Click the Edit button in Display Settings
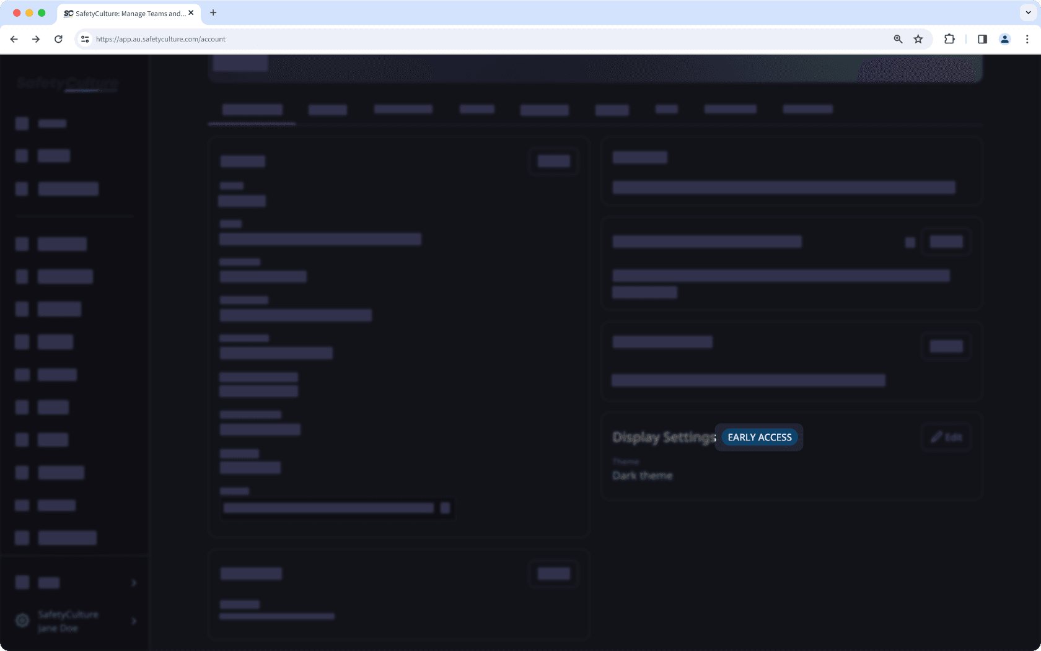This screenshot has height=651, width=1041. 946,437
